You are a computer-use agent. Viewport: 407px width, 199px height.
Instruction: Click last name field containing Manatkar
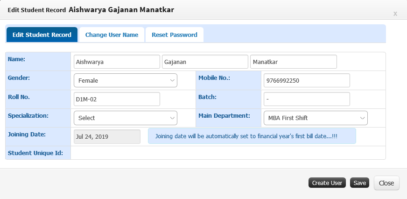[x=294, y=62]
